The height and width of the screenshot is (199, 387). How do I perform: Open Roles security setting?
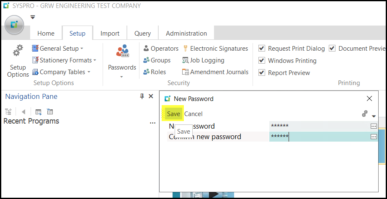pyautogui.click(x=155, y=72)
